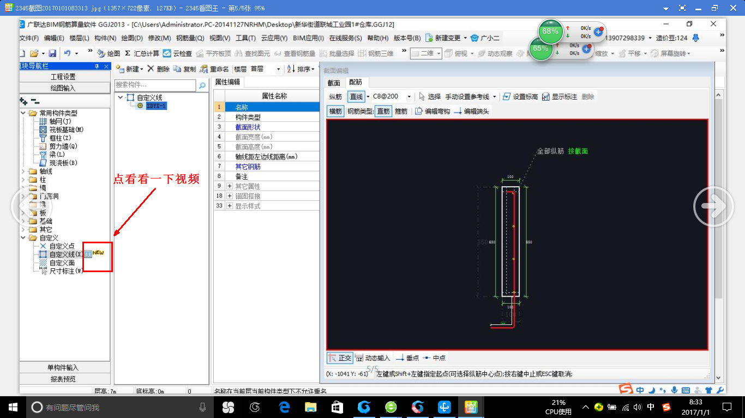Activate 批量选择 batch select tool
Screen dimensions: 745x418
pos(337,53)
